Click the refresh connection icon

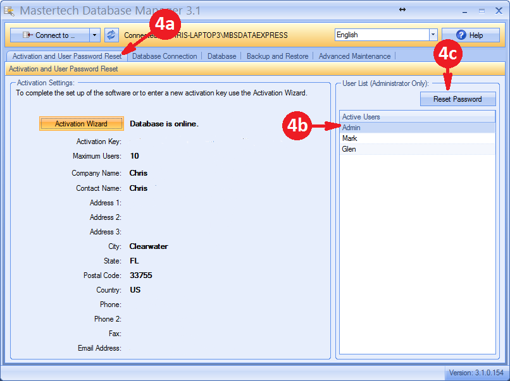pyautogui.click(x=111, y=35)
